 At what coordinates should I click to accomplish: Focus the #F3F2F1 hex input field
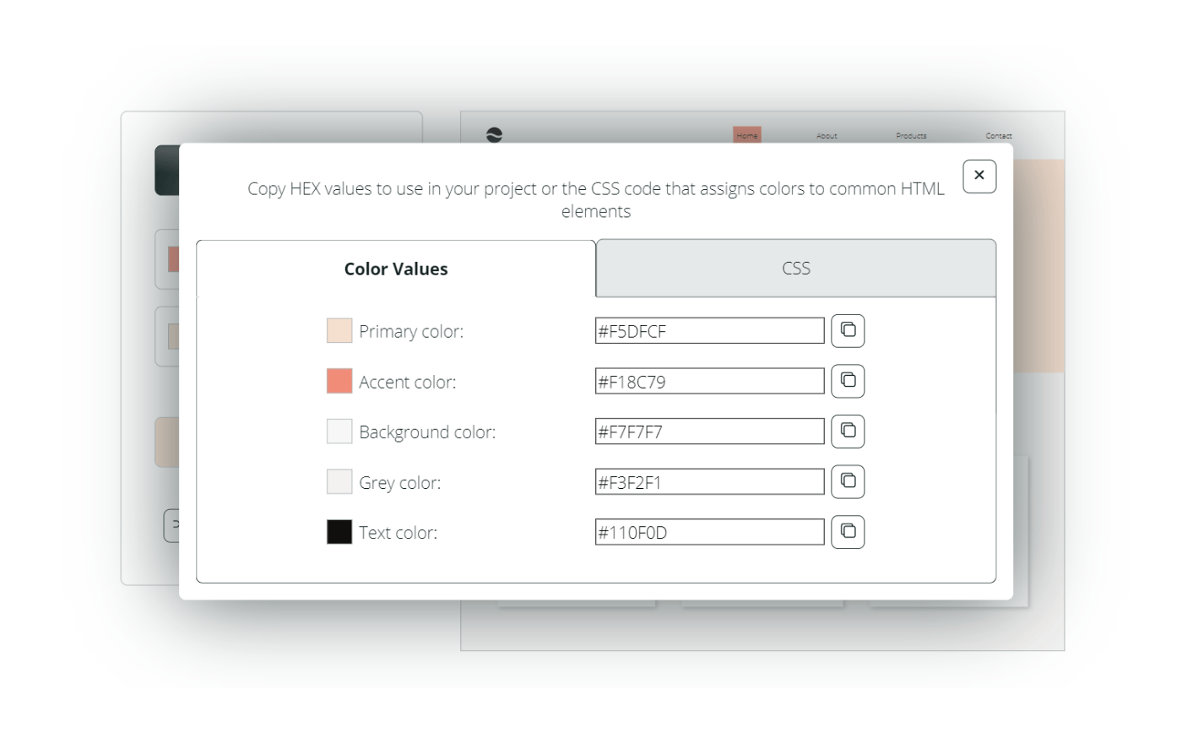710,481
